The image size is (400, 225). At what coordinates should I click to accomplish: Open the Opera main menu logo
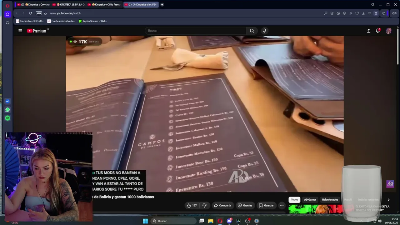click(x=7, y=5)
